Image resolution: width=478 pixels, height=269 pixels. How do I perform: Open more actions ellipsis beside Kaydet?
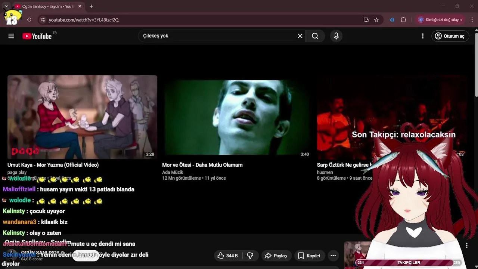(x=333, y=256)
